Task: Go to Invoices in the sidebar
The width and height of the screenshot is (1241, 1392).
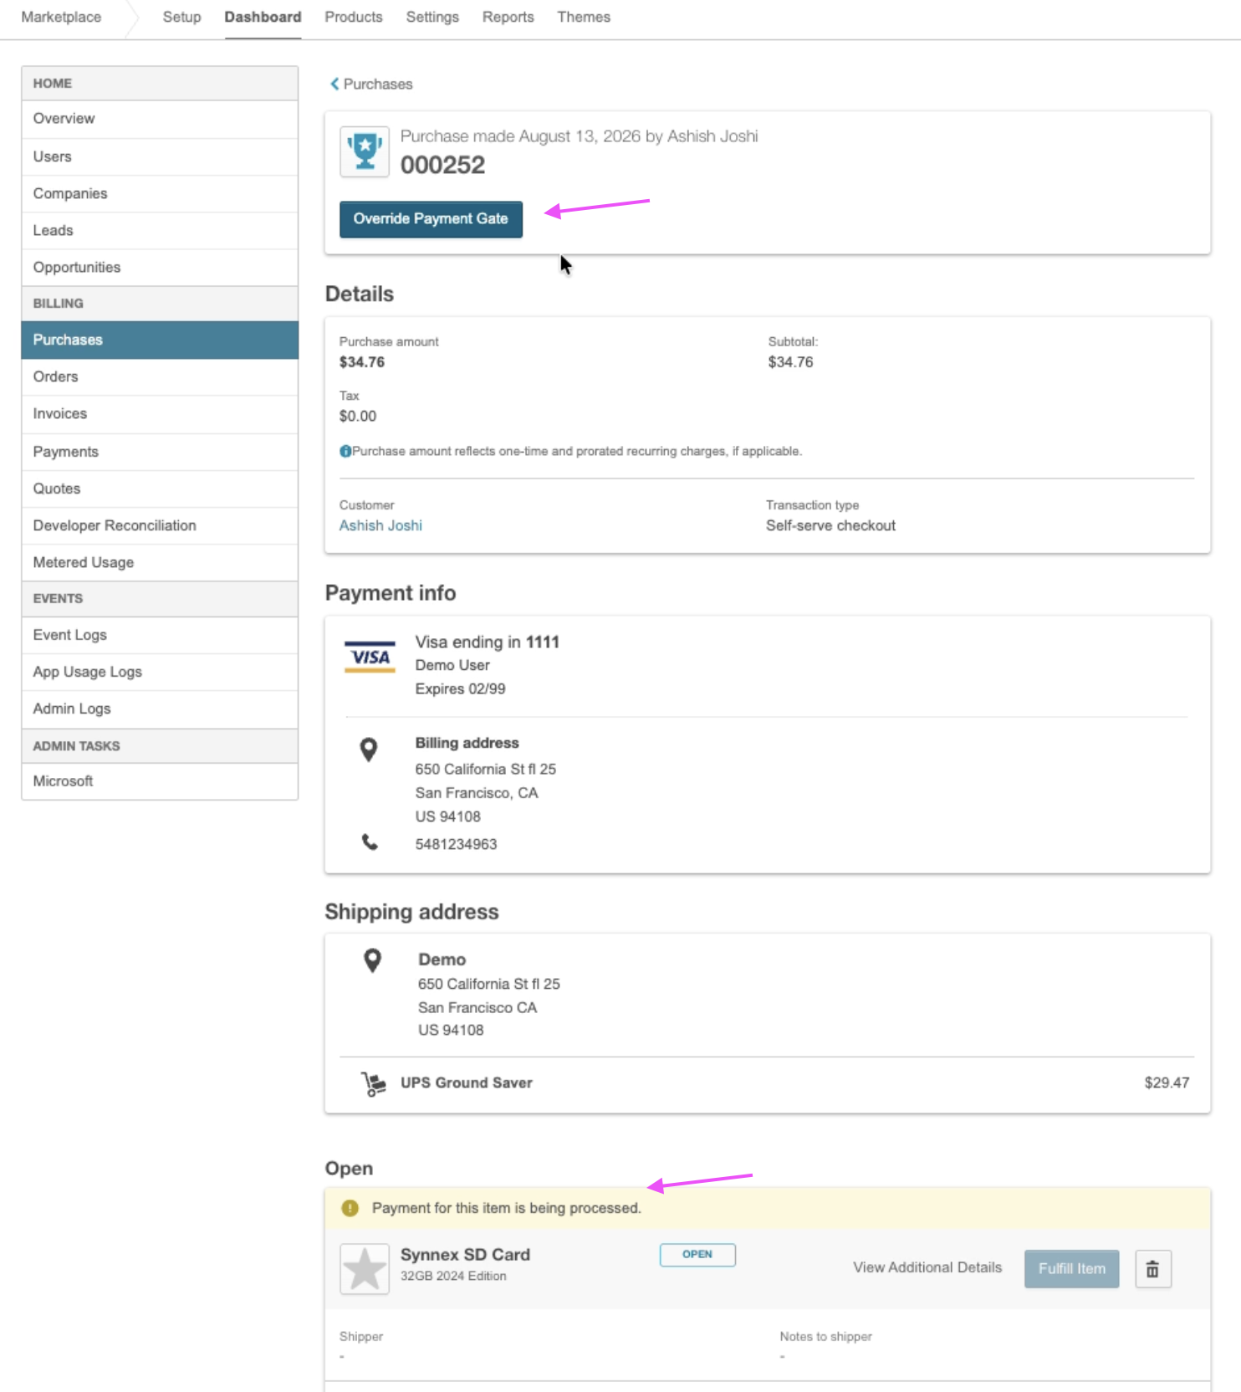Action: point(160,413)
